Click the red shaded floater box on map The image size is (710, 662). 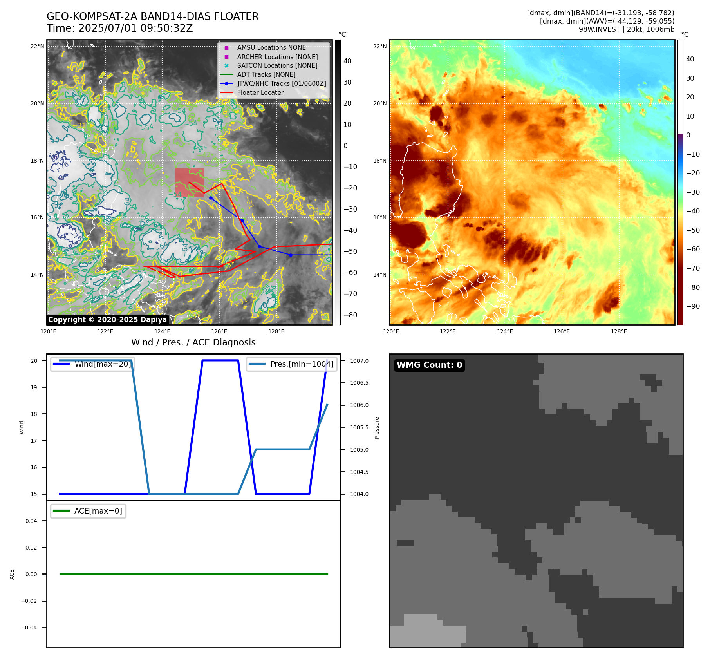point(189,182)
